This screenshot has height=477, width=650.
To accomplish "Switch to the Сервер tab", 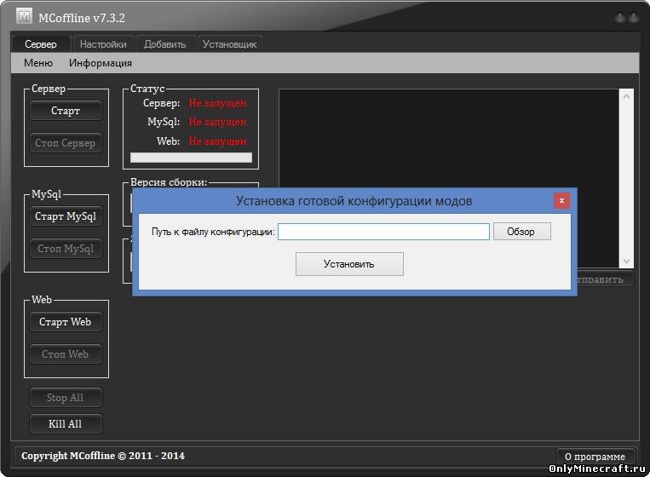I will [41, 44].
